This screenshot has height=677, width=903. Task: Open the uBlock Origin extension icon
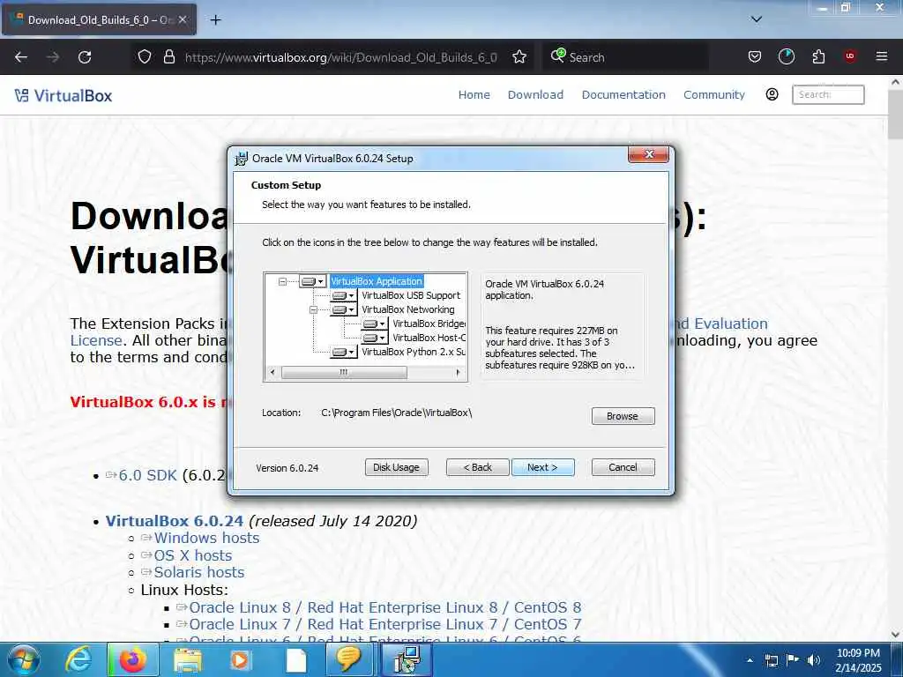pyautogui.click(x=850, y=57)
